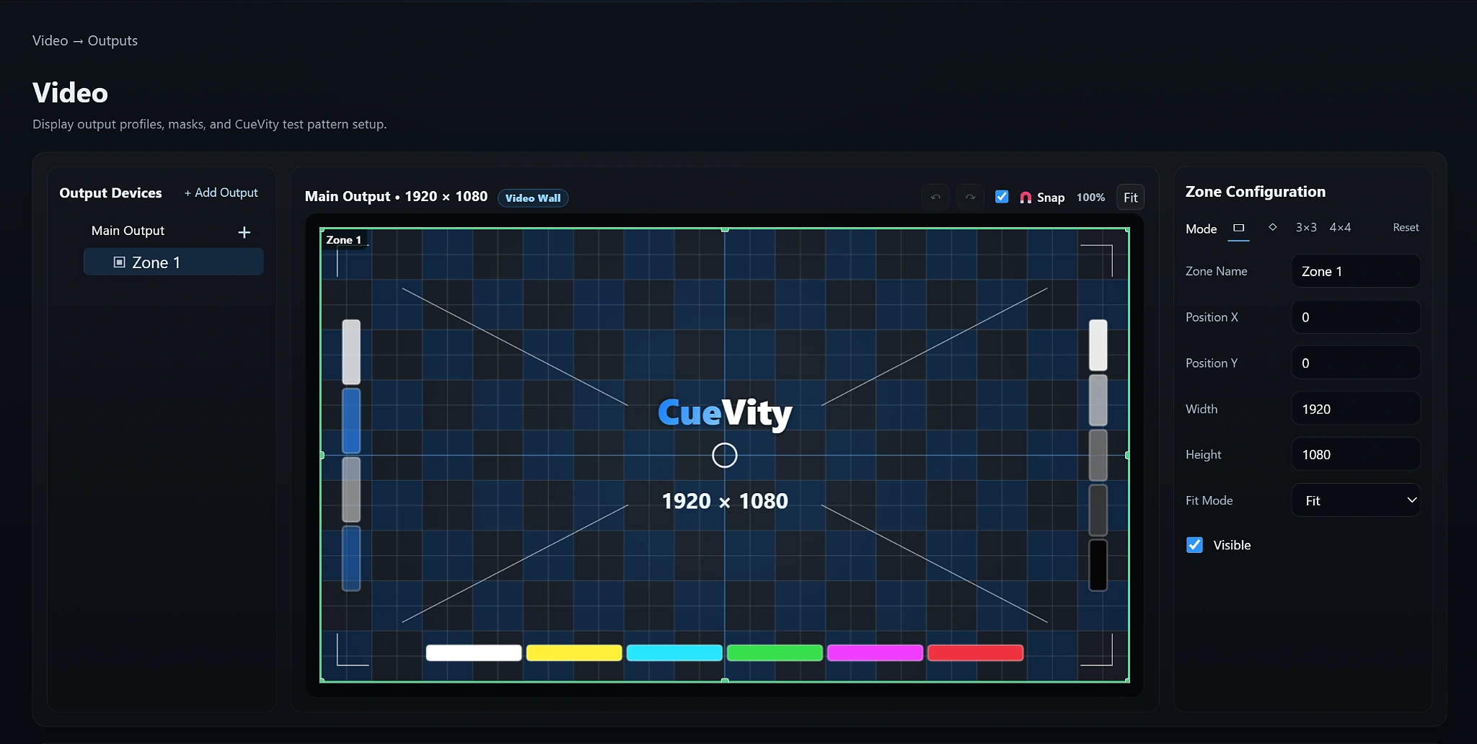Click the center circle target on the canvas
The image size is (1477, 744).
point(725,455)
